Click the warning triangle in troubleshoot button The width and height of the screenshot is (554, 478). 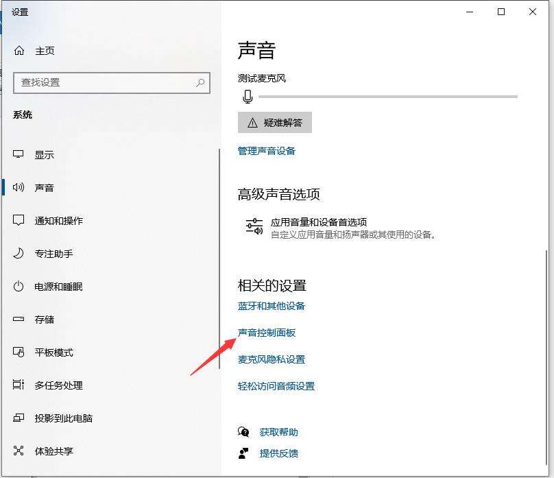click(252, 123)
